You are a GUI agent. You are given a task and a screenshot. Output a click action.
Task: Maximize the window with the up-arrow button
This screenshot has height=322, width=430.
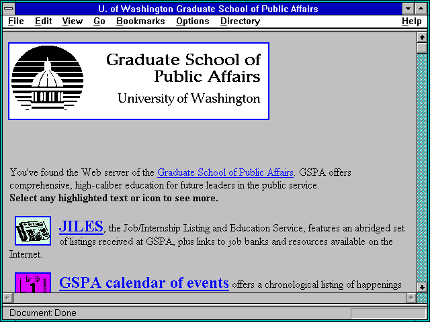click(x=421, y=9)
